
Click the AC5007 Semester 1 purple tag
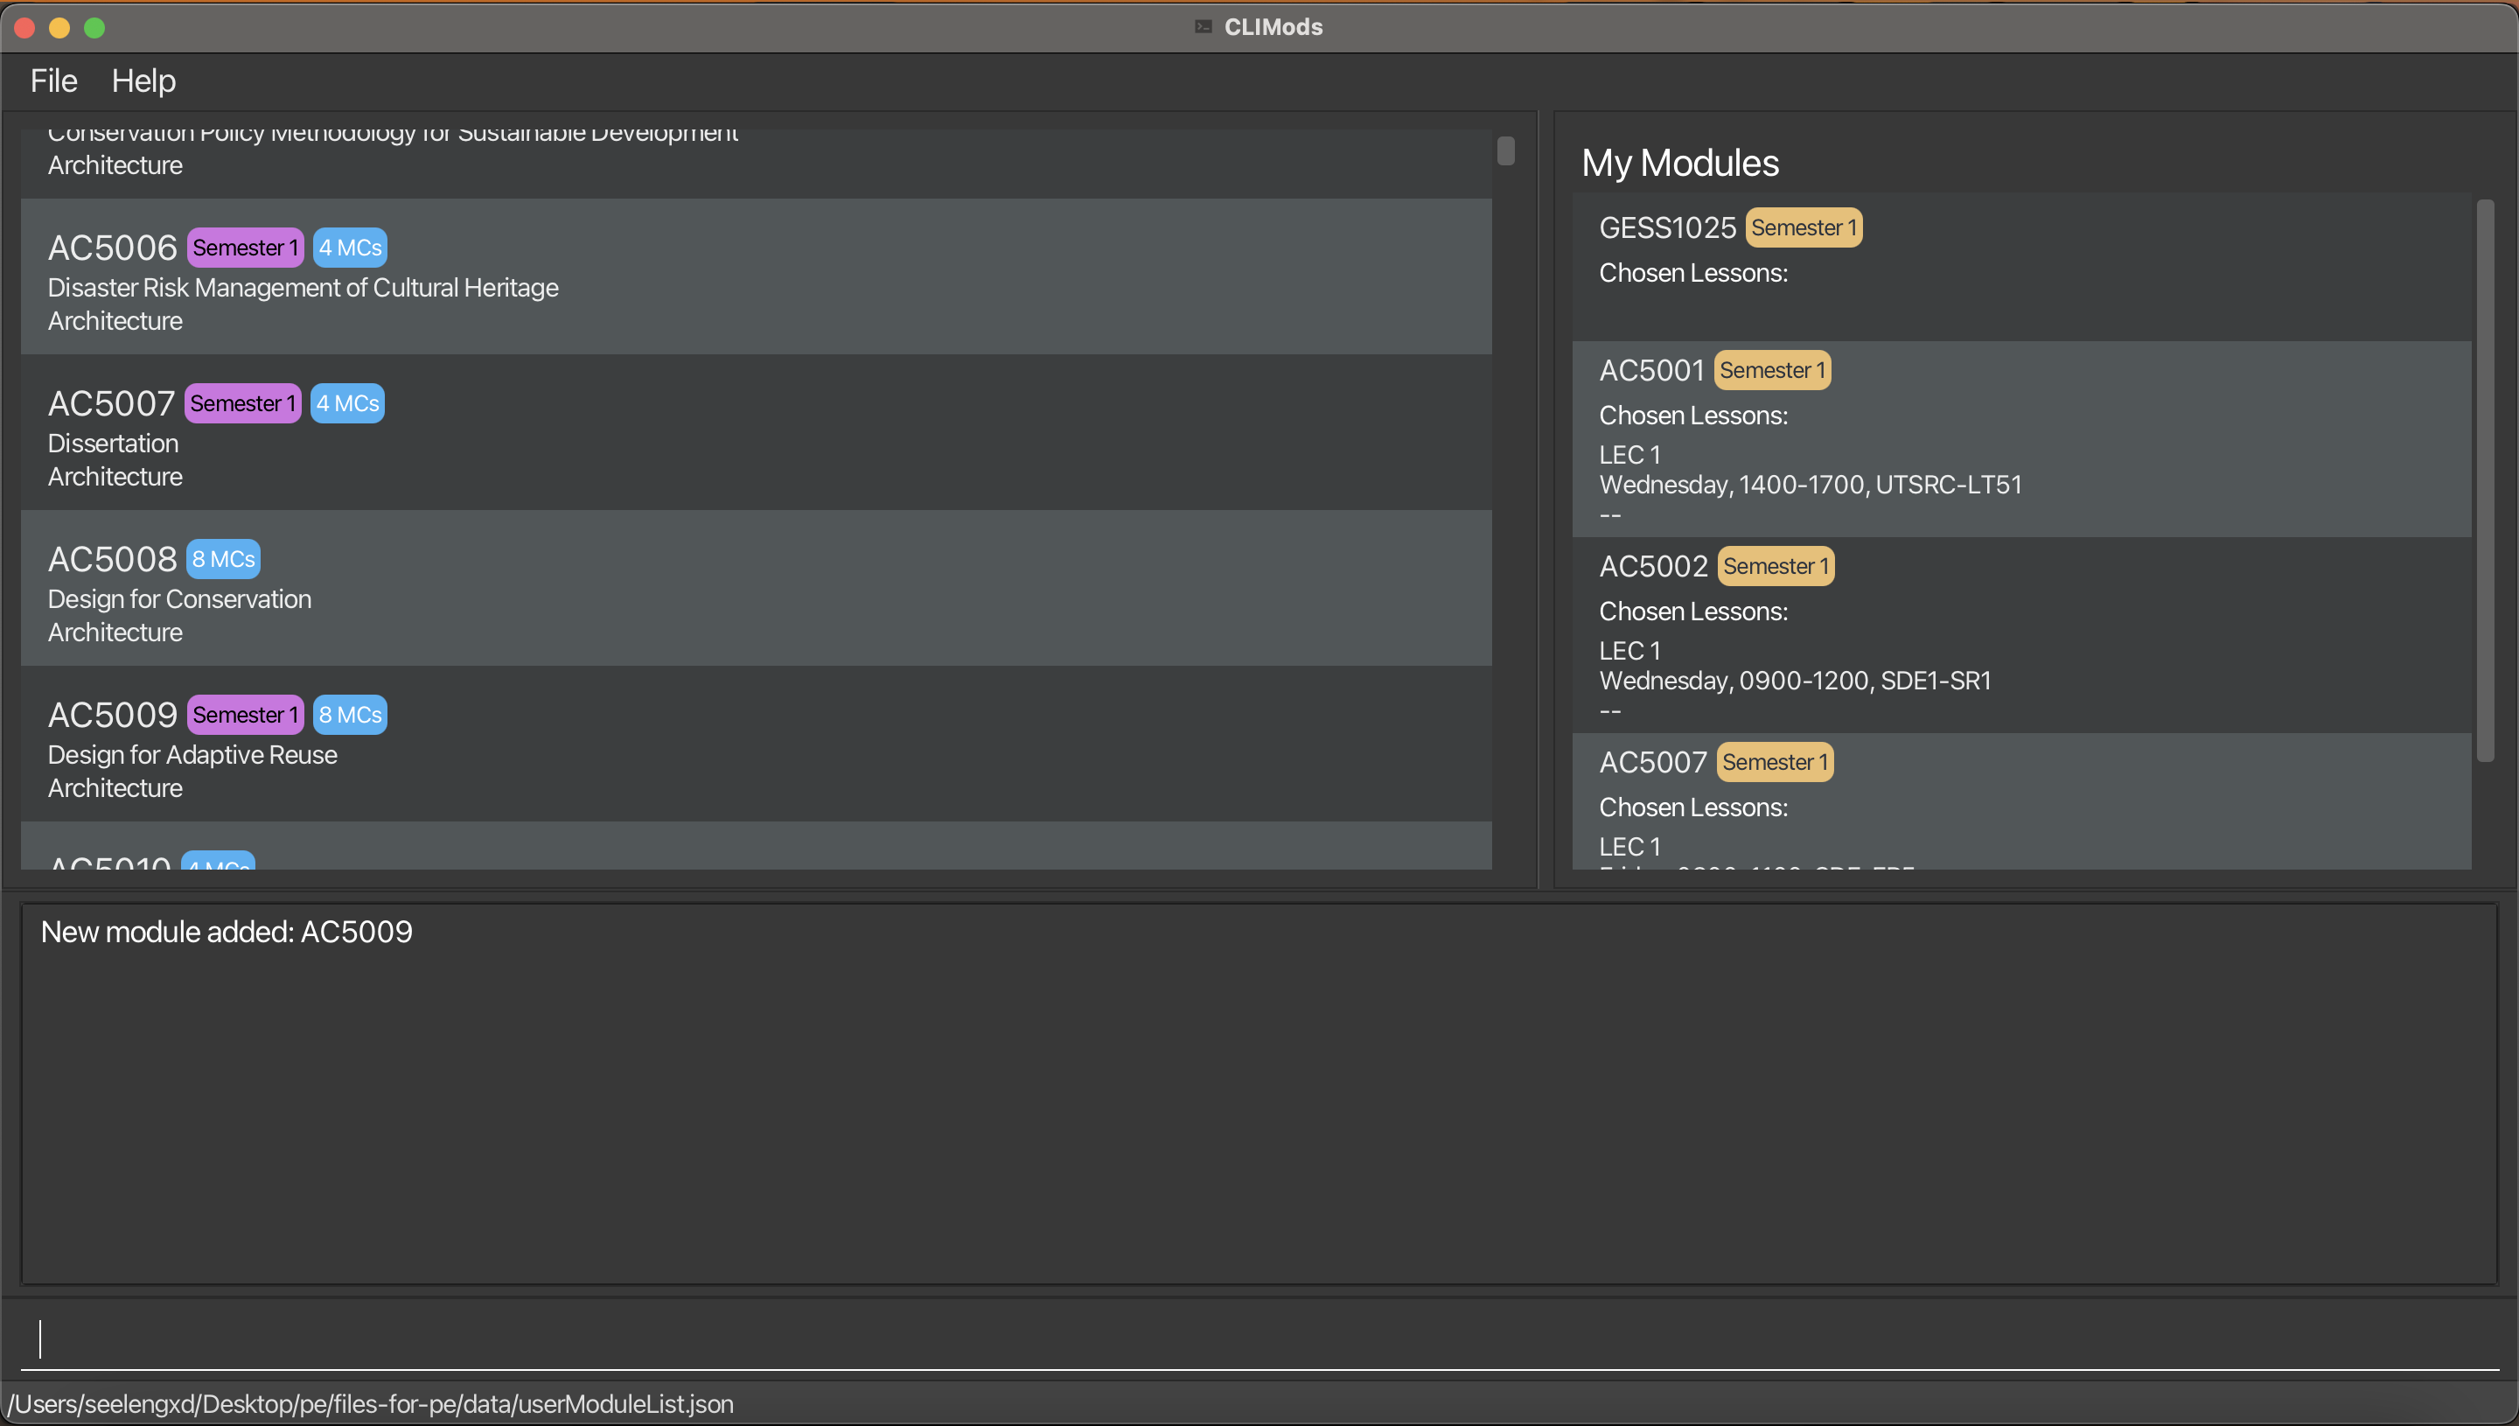coord(241,403)
